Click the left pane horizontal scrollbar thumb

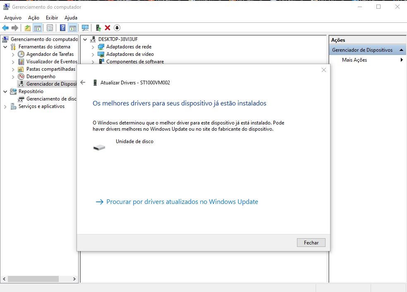33,279
